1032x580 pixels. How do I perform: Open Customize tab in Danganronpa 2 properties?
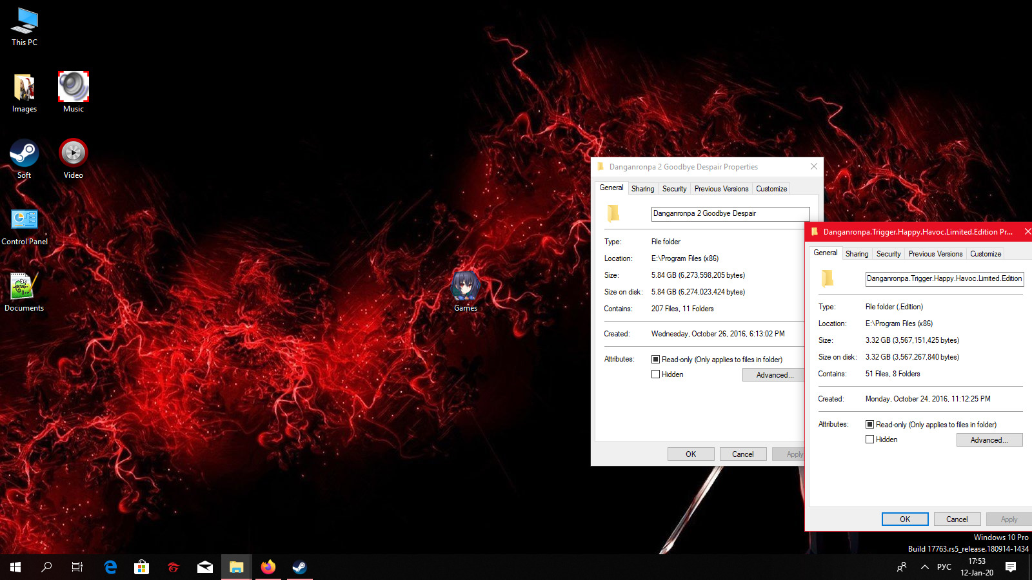[x=771, y=189]
